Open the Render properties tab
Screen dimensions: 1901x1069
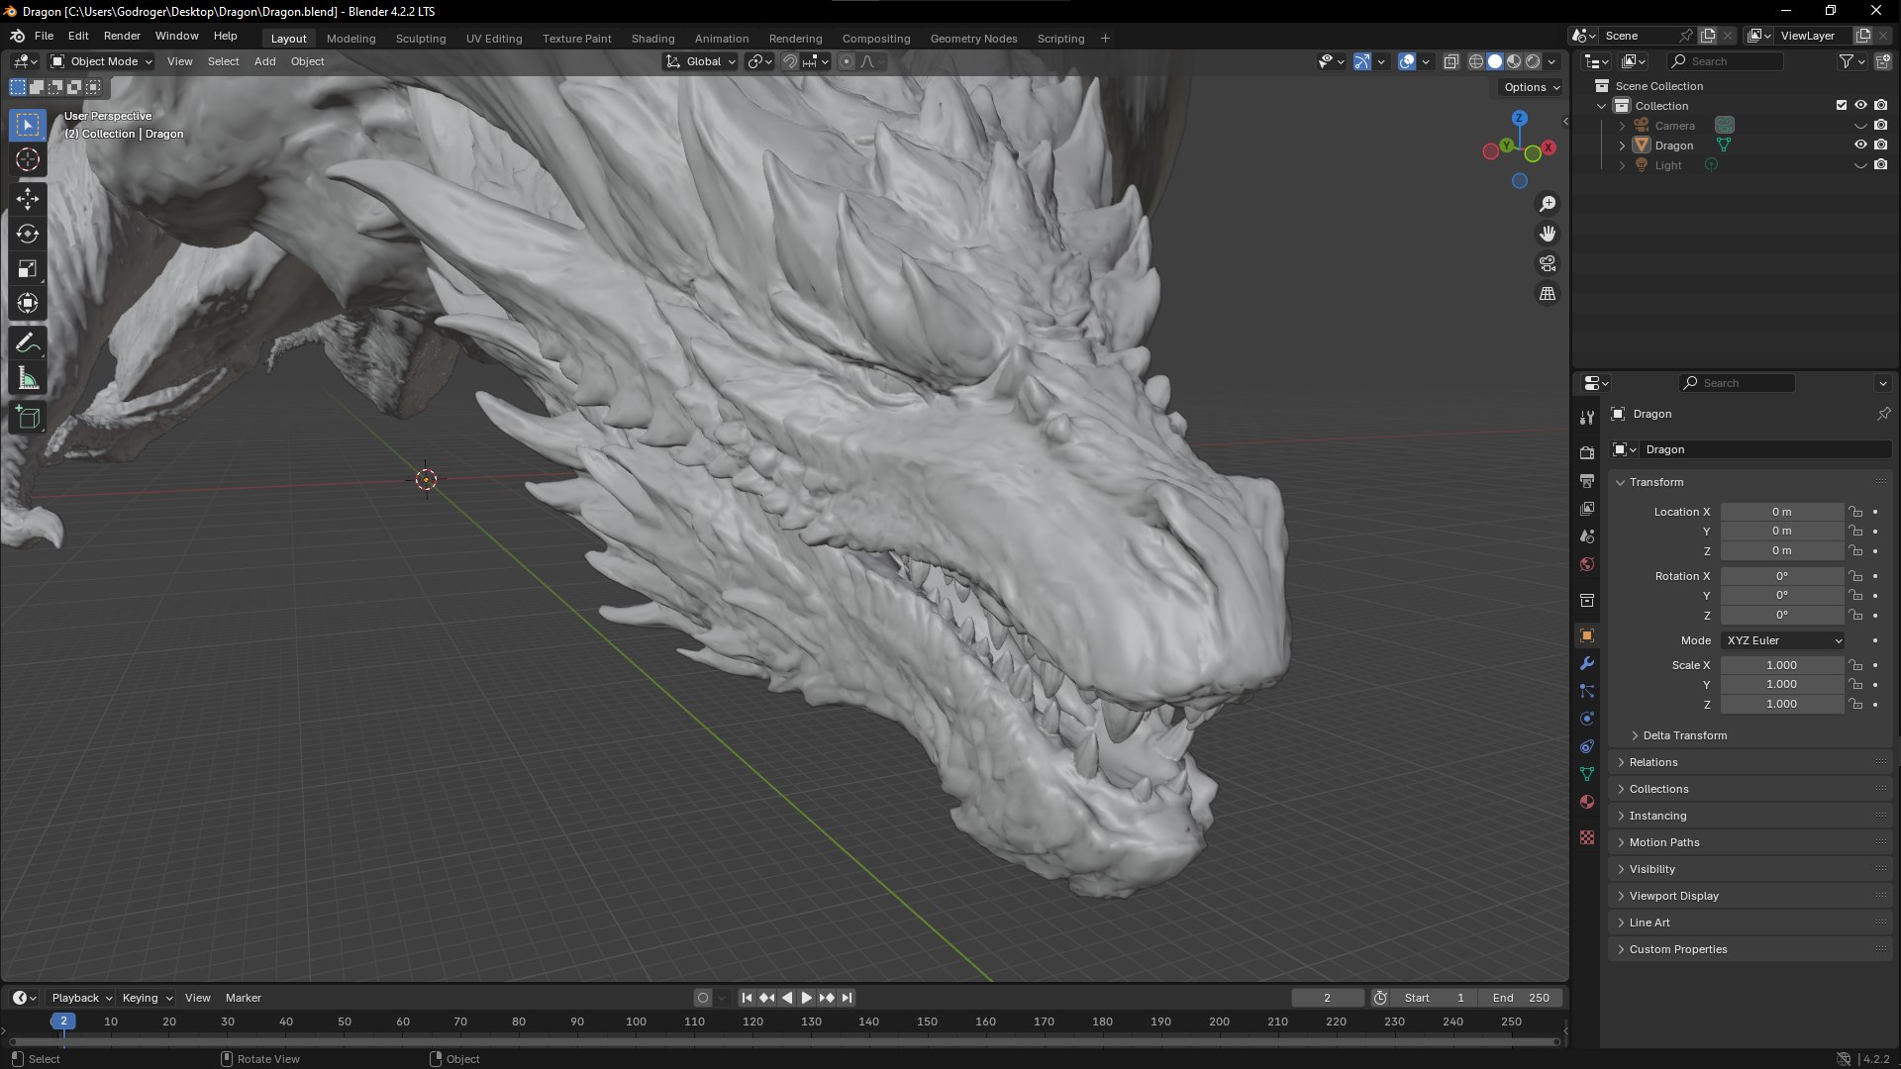pyautogui.click(x=1587, y=452)
